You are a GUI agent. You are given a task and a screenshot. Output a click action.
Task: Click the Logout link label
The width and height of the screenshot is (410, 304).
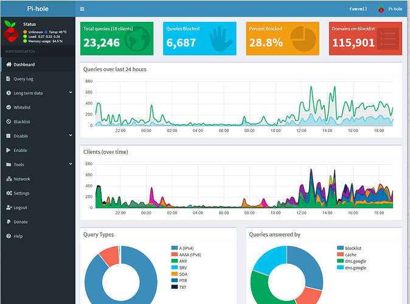21,207
